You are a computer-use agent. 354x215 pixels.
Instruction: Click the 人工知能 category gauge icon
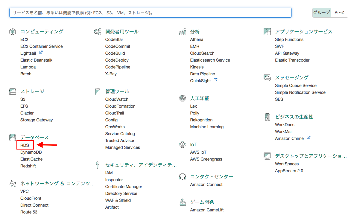pos(183,98)
